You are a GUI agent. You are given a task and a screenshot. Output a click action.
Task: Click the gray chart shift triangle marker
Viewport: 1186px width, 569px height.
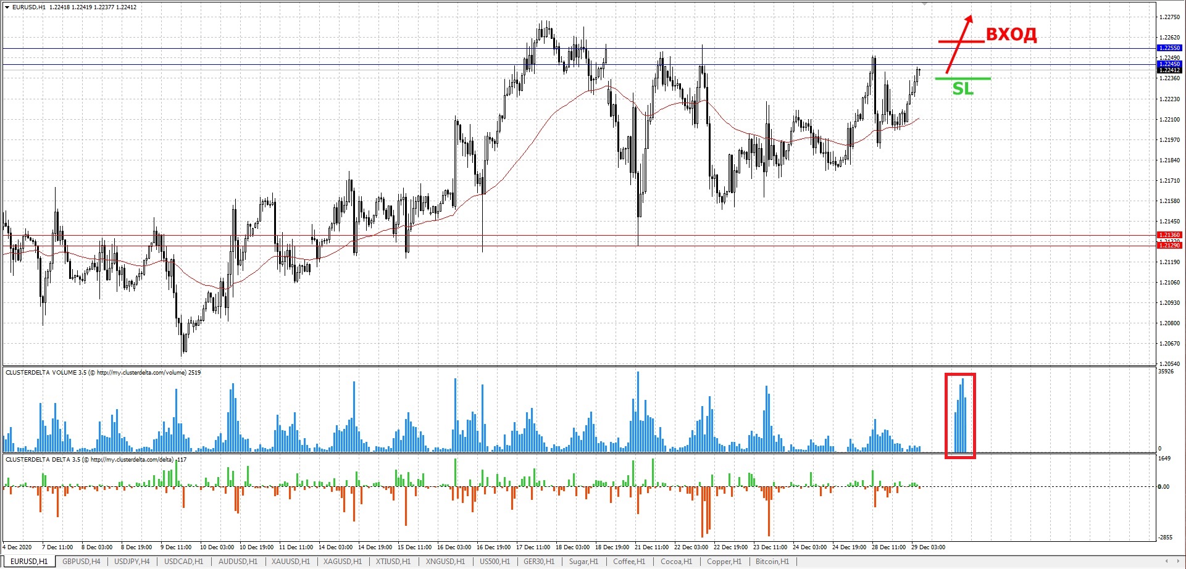tap(924, 4)
